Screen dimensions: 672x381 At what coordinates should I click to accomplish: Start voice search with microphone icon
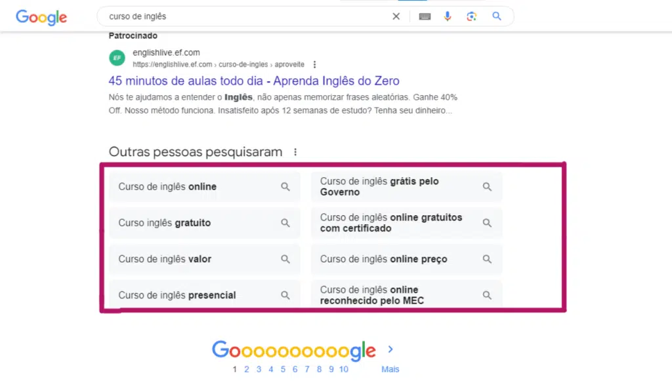point(448,16)
